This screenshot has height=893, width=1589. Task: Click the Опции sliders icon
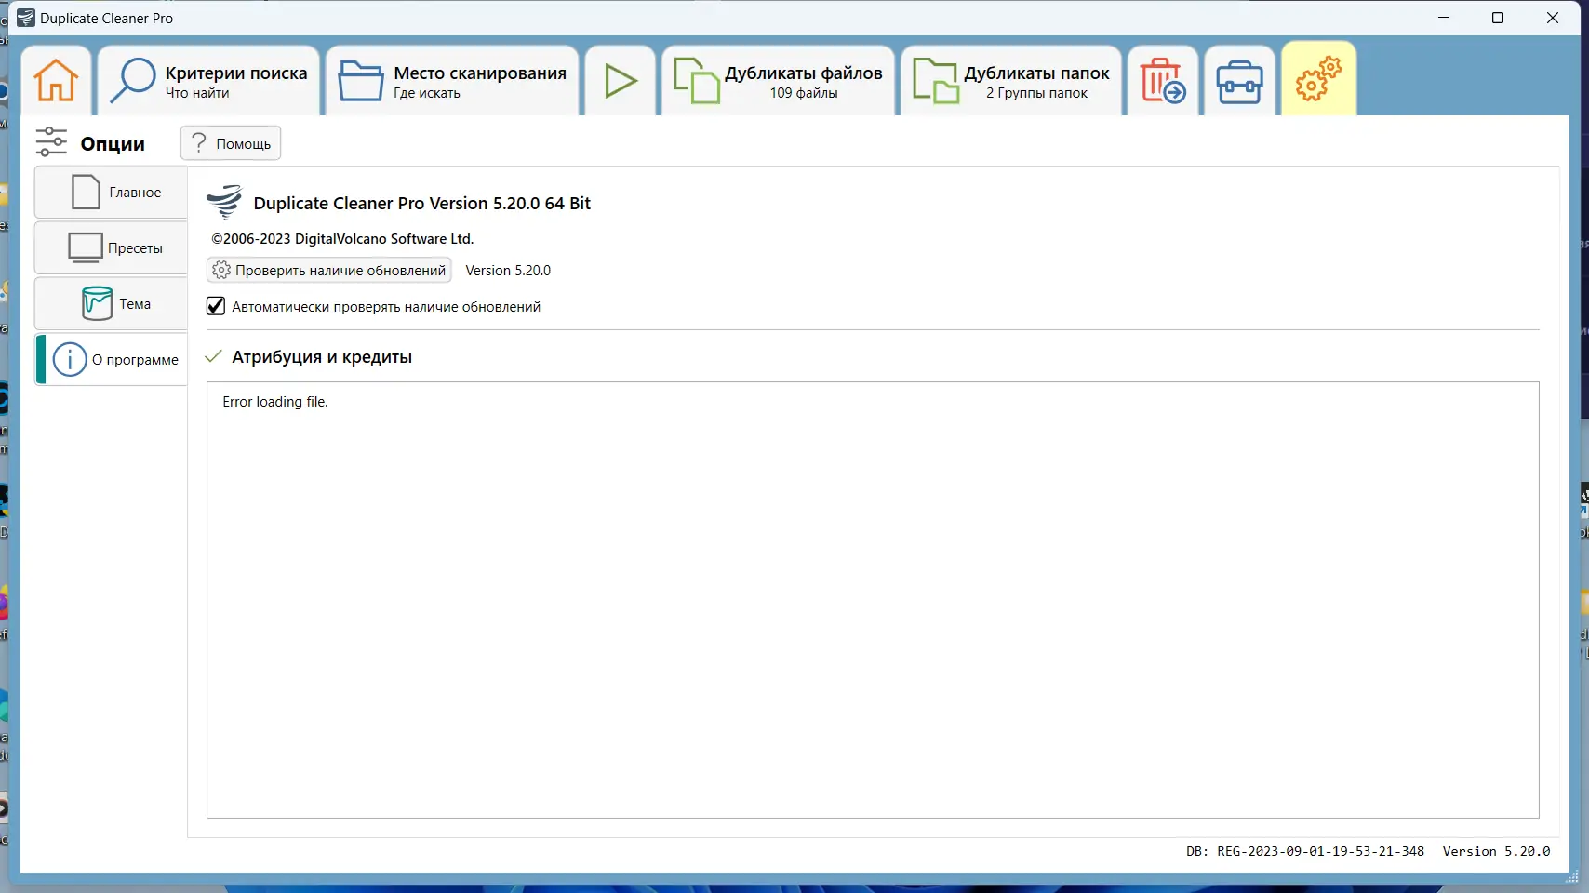[51, 142]
